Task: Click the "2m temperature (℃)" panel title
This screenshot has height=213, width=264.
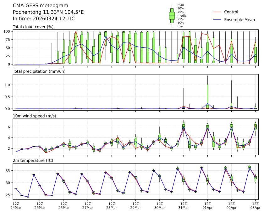Action: click(x=34, y=161)
